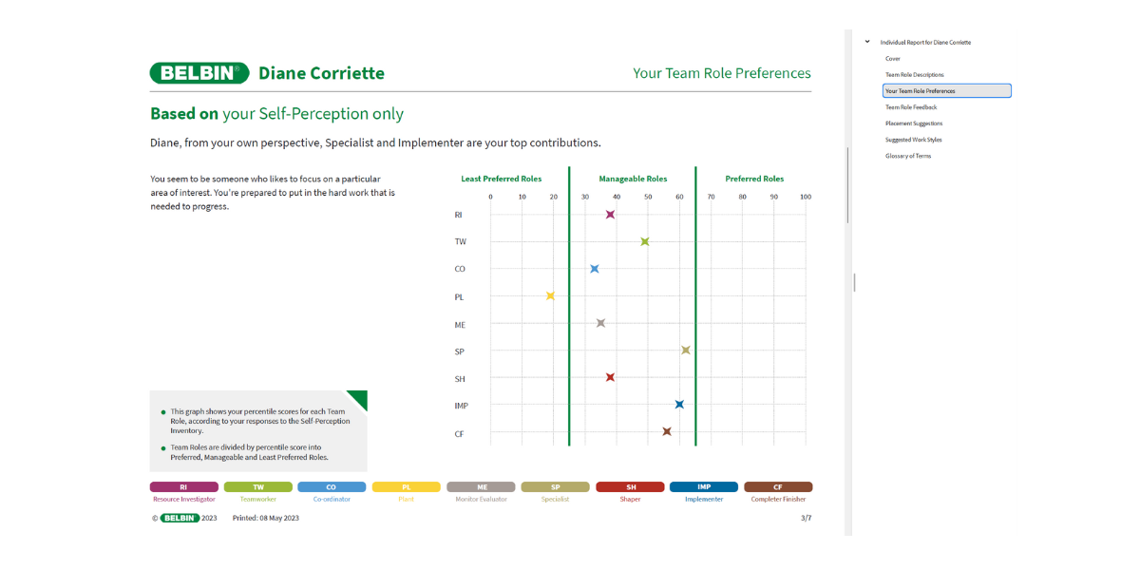Select the ME Monitor Evaluator badge
Viewport: 1140px width, 570px height.
point(481,486)
